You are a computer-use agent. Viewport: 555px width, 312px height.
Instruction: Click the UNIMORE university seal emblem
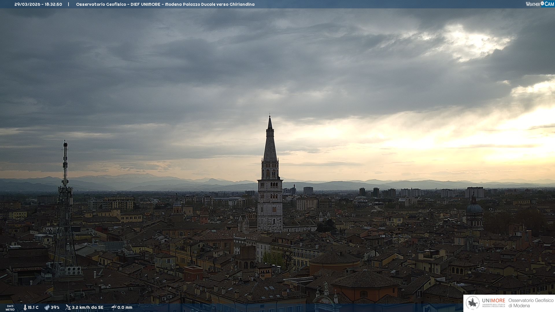(x=473, y=303)
